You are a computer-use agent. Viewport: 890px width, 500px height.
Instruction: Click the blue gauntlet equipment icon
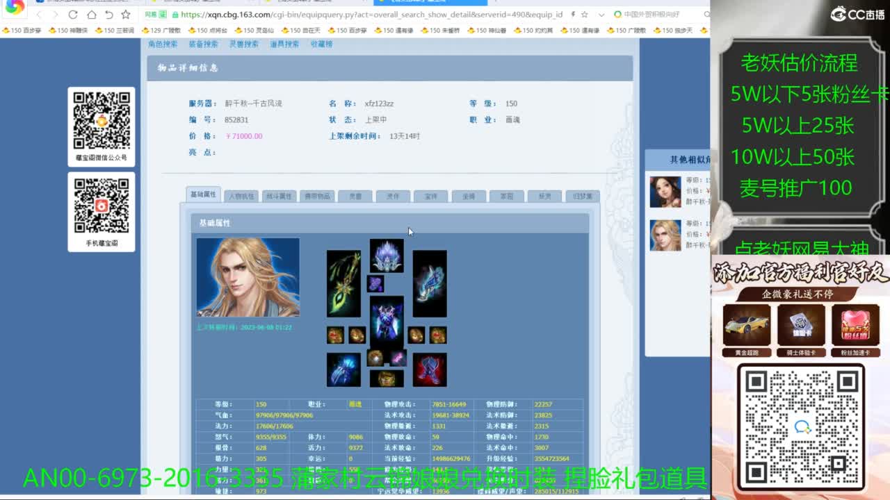pyautogui.click(x=343, y=369)
